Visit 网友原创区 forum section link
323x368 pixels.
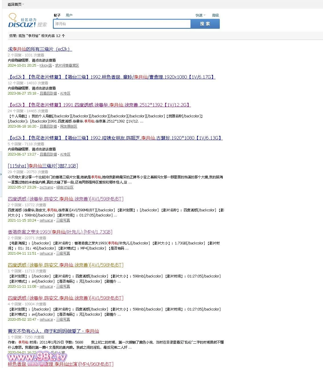69,126
